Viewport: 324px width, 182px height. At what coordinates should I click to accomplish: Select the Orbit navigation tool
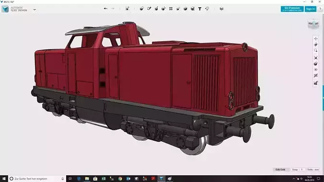(316, 45)
